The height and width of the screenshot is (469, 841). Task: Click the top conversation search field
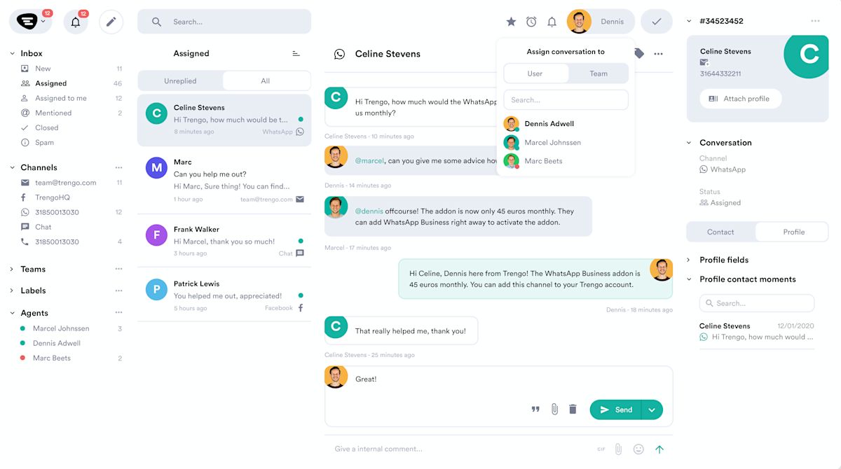pos(224,22)
